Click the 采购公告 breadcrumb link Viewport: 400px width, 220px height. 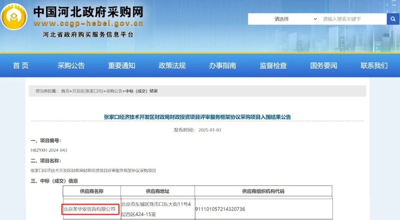pos(114,91)
